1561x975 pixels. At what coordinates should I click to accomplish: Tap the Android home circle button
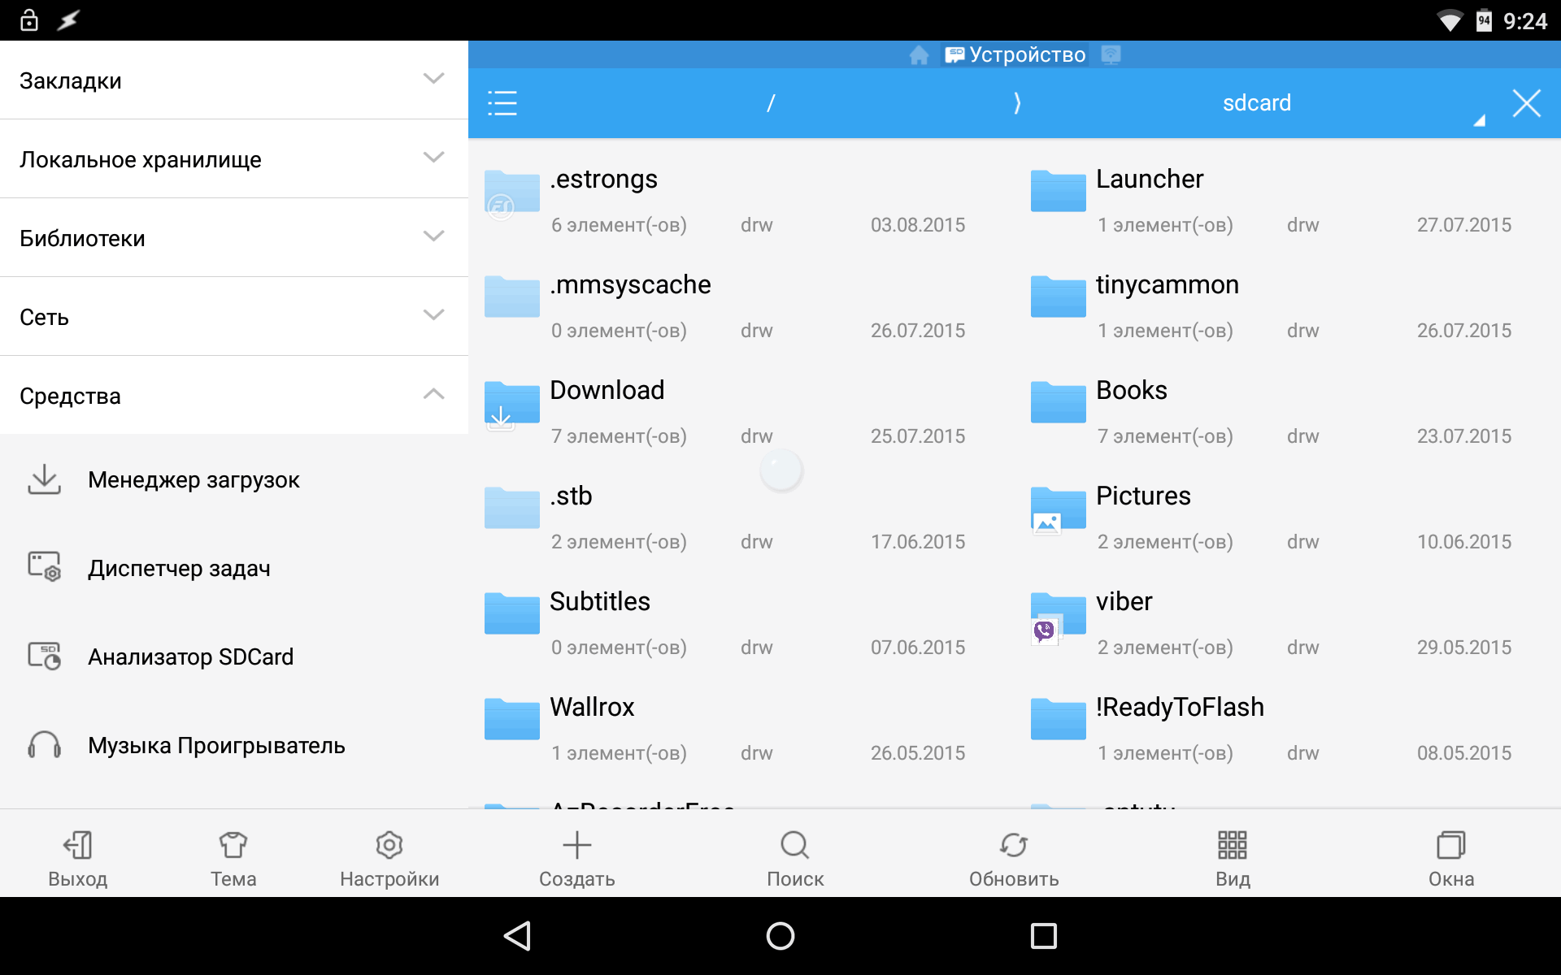click(x=780, y=936)
